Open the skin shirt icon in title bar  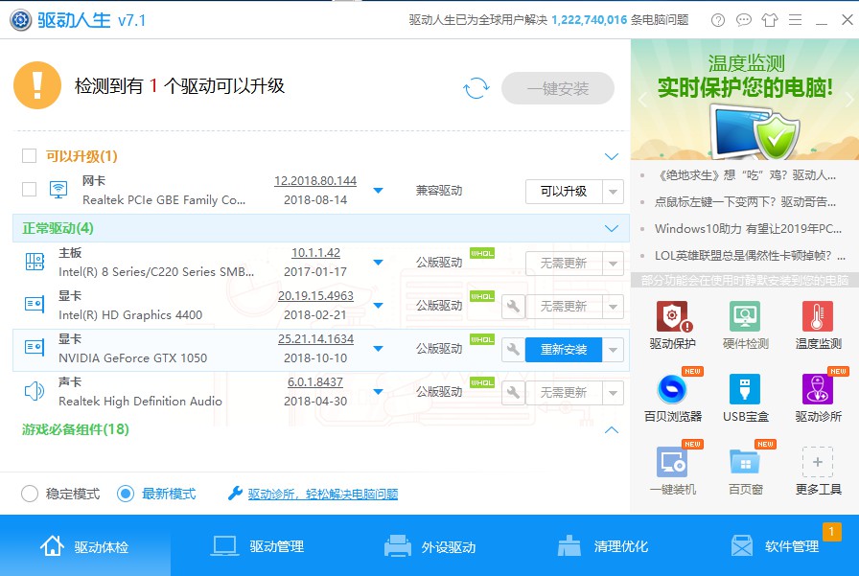pos(769,20)
